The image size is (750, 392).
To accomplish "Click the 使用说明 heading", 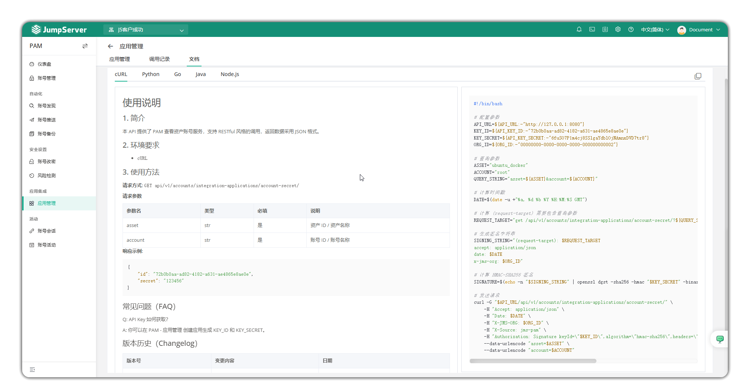I will 142,103.
